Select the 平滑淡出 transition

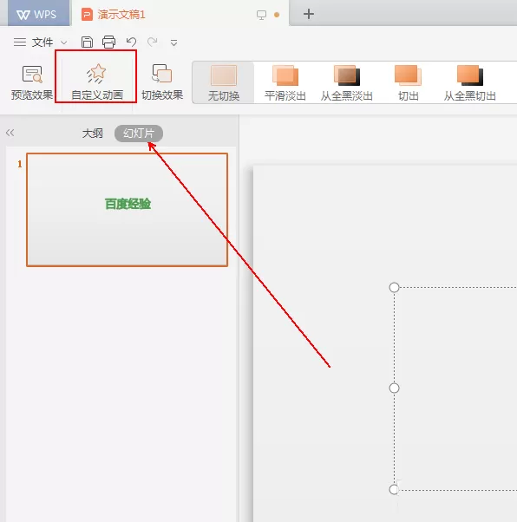click(285, 83)
